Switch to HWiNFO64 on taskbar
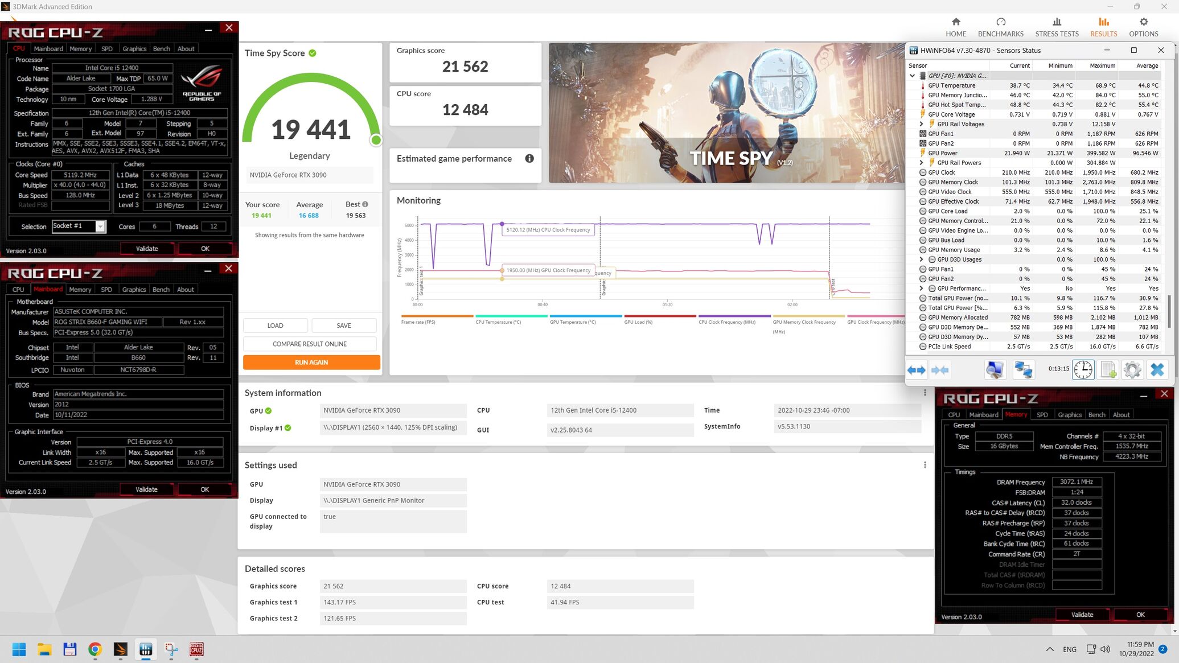Image resolution: width=1179 pixels, height=663 pixels. tap(146, 649)
